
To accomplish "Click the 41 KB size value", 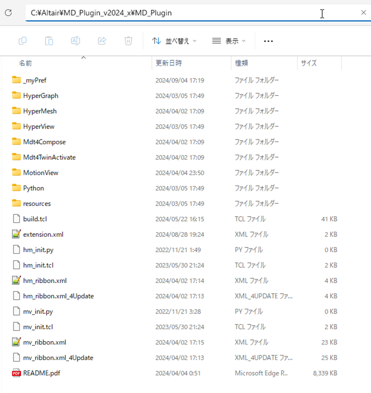I will [329, 219].
